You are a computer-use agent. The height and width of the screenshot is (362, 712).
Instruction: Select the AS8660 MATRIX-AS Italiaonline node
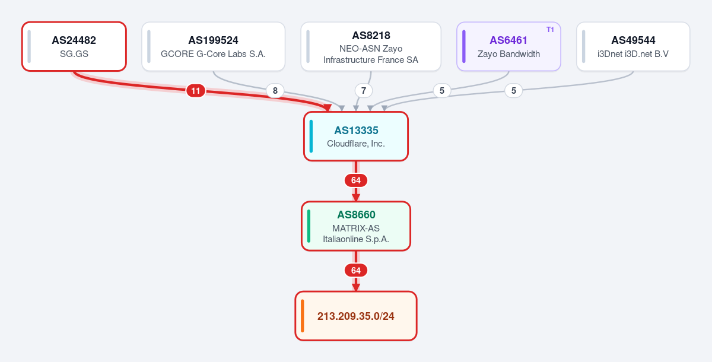356,226
